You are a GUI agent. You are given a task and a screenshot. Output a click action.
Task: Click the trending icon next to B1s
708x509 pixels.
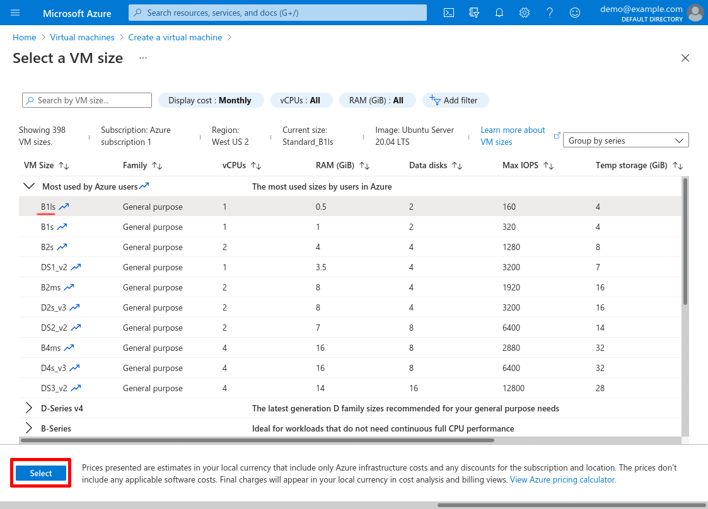pyautogui.click(x=62, y=227)
